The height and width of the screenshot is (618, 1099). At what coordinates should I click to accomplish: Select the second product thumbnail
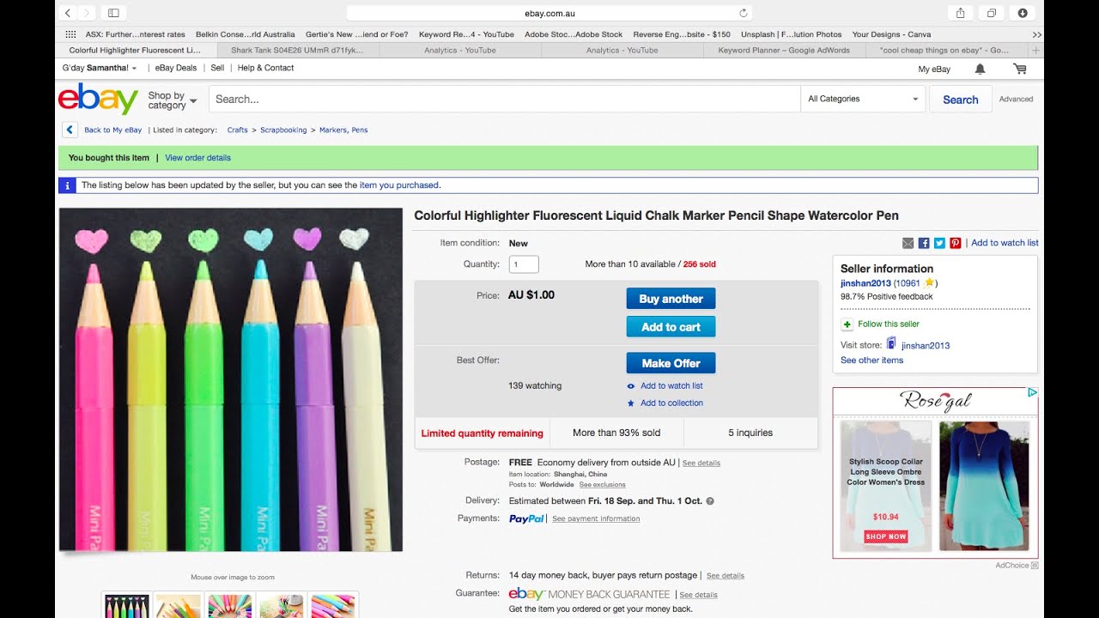(x=179, y=605)
